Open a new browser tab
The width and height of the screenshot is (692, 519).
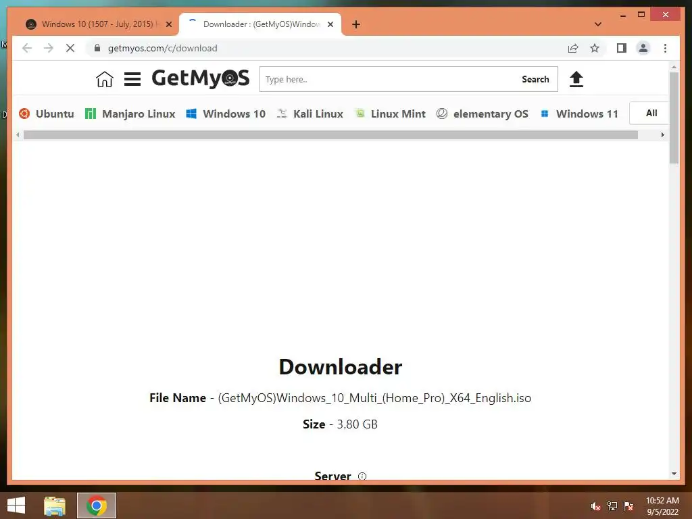click(x=356, y=24)
